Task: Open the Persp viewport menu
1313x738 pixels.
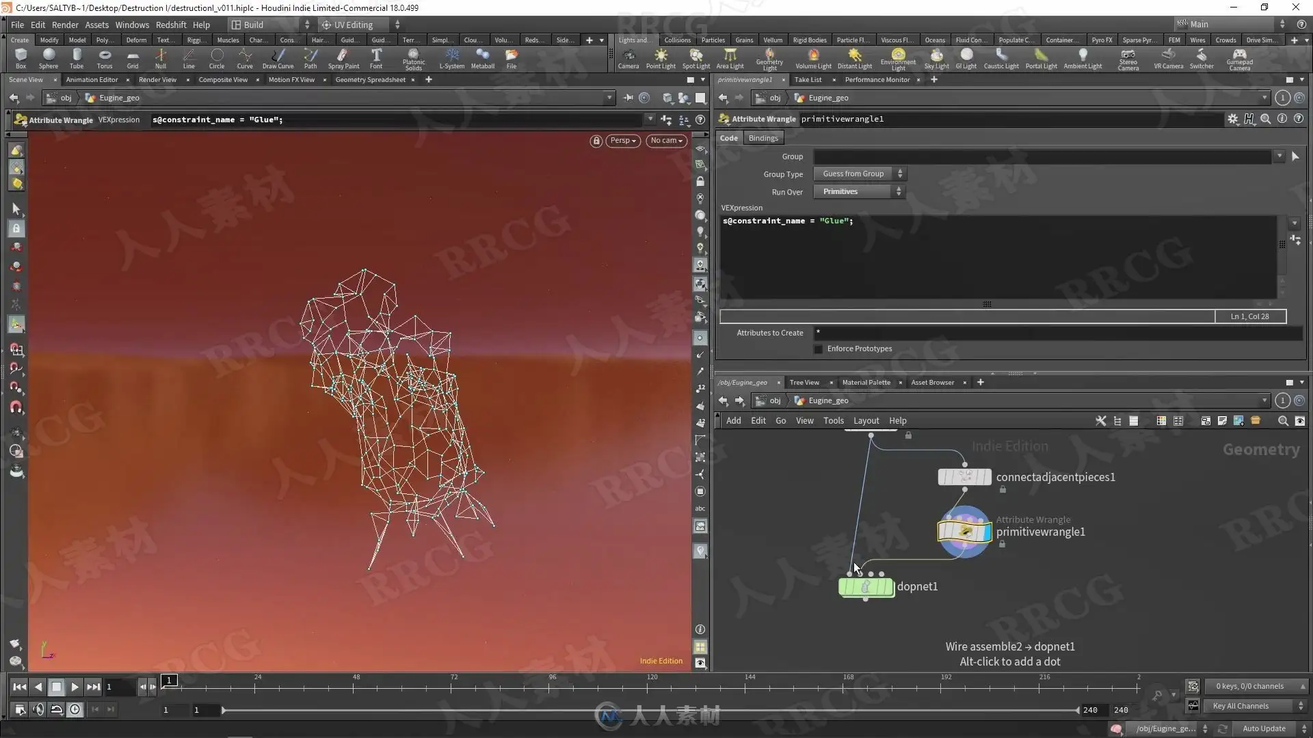Action: 622,141
